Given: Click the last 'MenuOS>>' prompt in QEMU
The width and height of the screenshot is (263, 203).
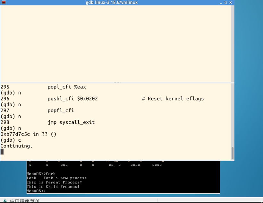Looking at the screenshot, I should click(36, 191).
